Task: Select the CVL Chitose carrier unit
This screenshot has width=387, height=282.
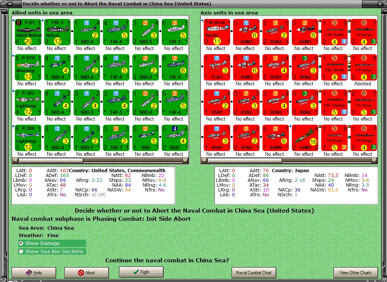Action: pyautogui.click(x=334, y=102)
